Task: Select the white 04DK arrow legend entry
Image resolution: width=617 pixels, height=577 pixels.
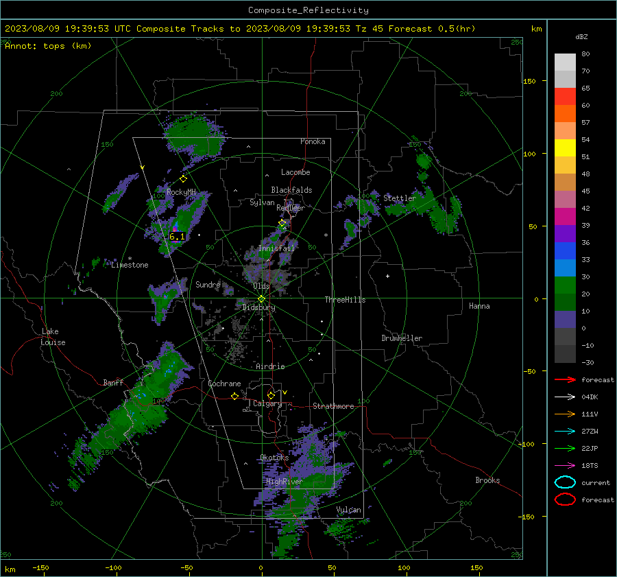Action: coord(565,397)
